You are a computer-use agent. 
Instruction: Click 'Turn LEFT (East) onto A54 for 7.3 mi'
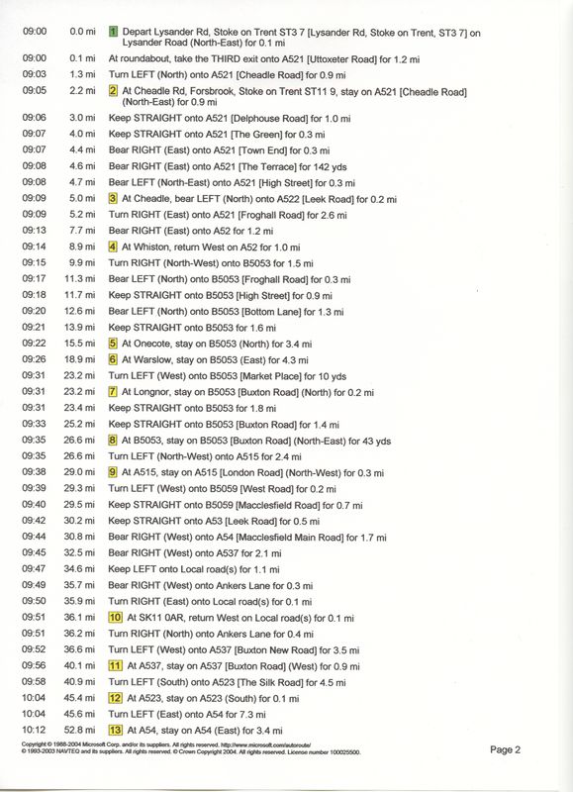click(x=187, y=714)
